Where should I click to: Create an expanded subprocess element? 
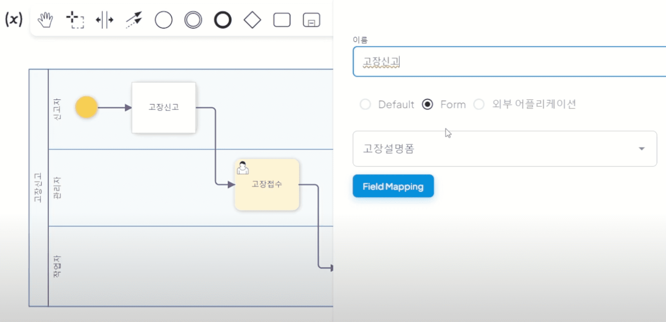[312, 20]
